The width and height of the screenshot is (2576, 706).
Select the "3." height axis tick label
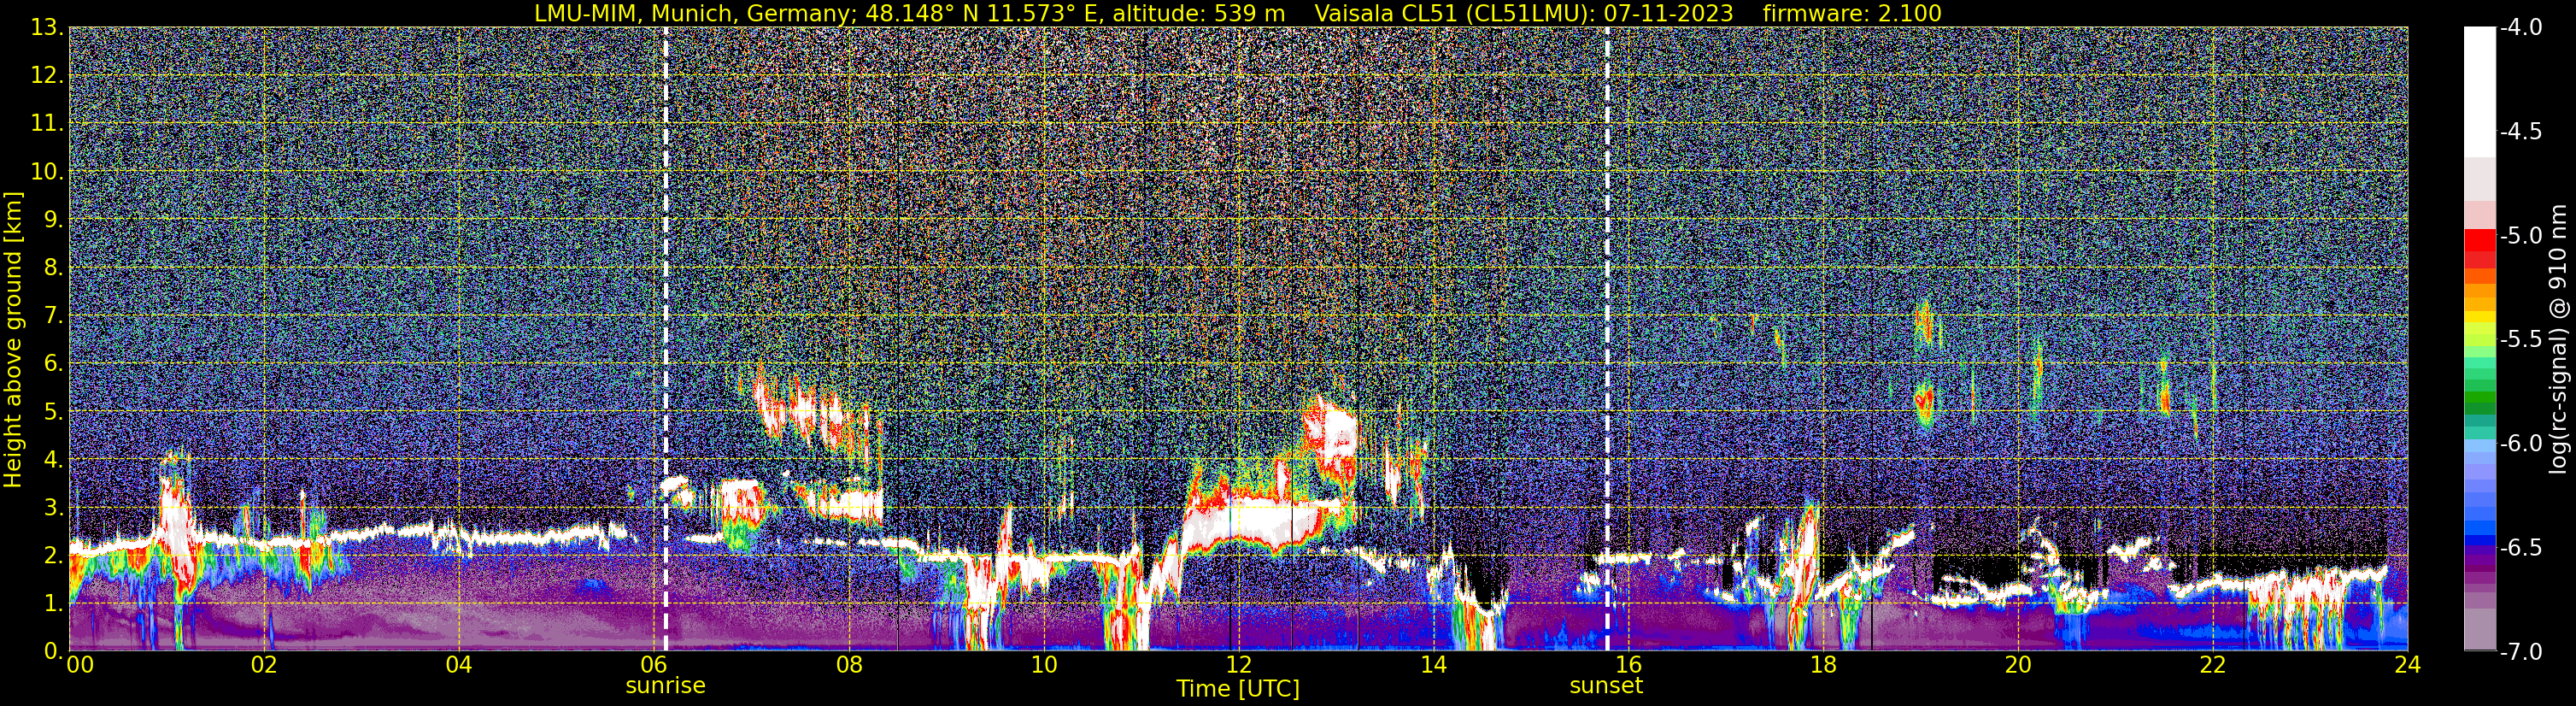click(54, 508)
